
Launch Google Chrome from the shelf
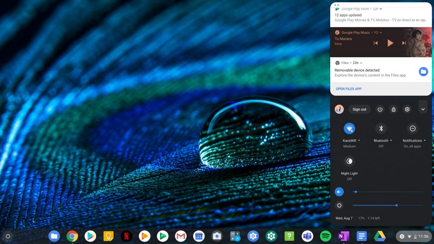(72, 236)
